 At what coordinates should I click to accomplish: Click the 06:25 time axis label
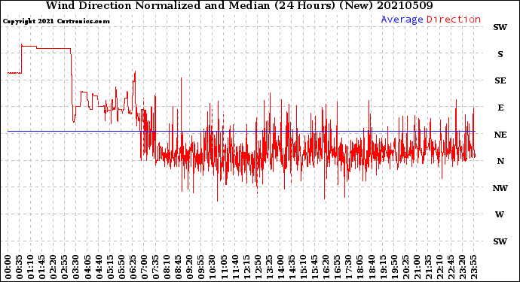click(133, 267)
